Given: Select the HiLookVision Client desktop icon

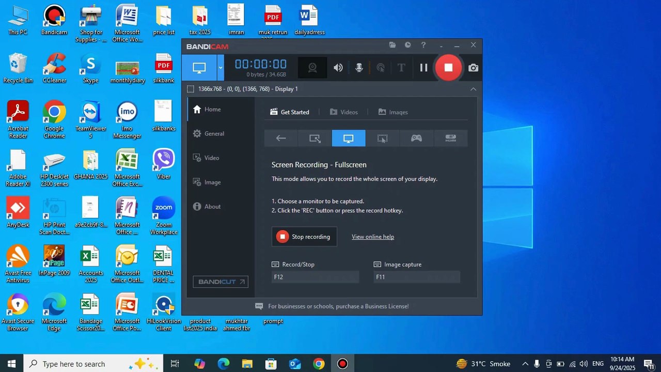Looking at the screenshot, I should [164, 312].
